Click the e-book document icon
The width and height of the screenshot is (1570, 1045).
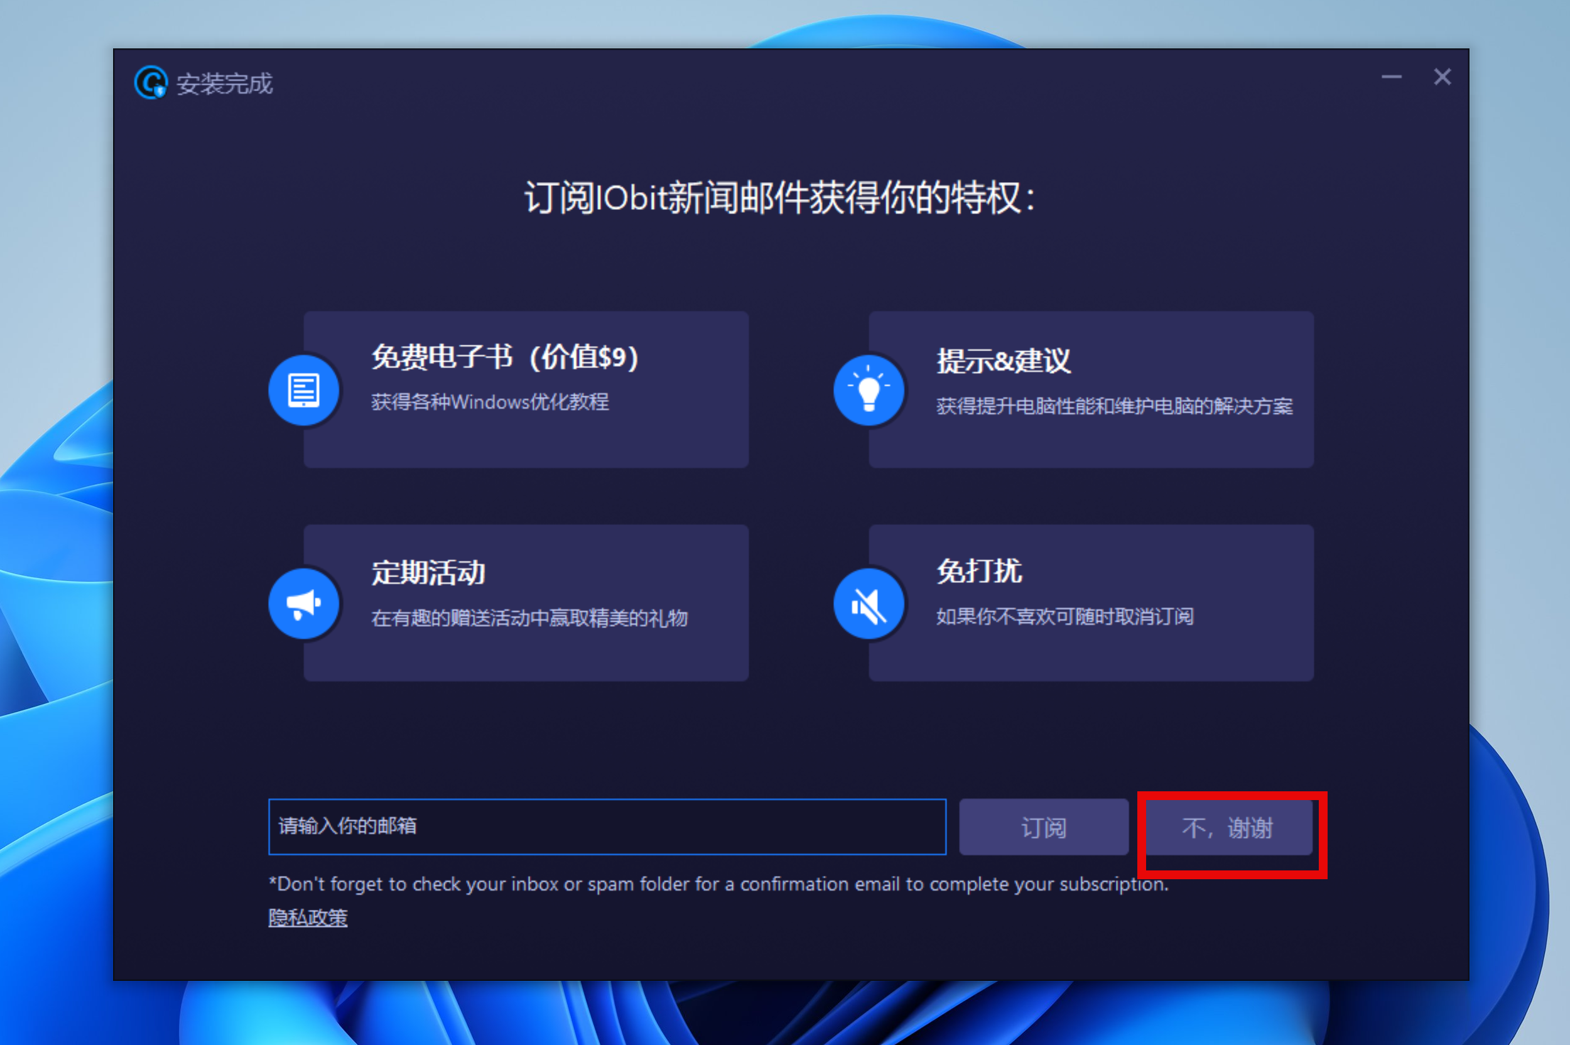point(304,391)
